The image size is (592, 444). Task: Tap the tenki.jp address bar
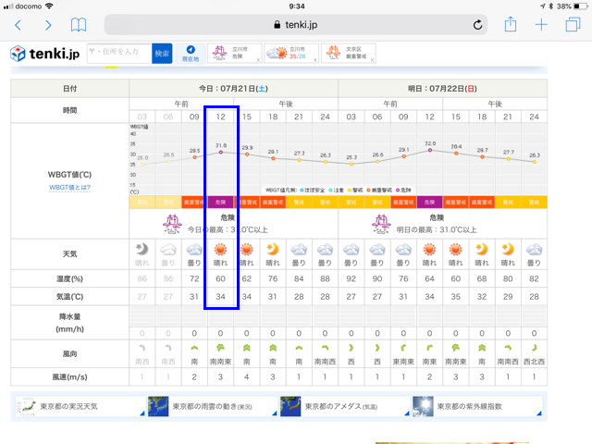click(296, 25)
